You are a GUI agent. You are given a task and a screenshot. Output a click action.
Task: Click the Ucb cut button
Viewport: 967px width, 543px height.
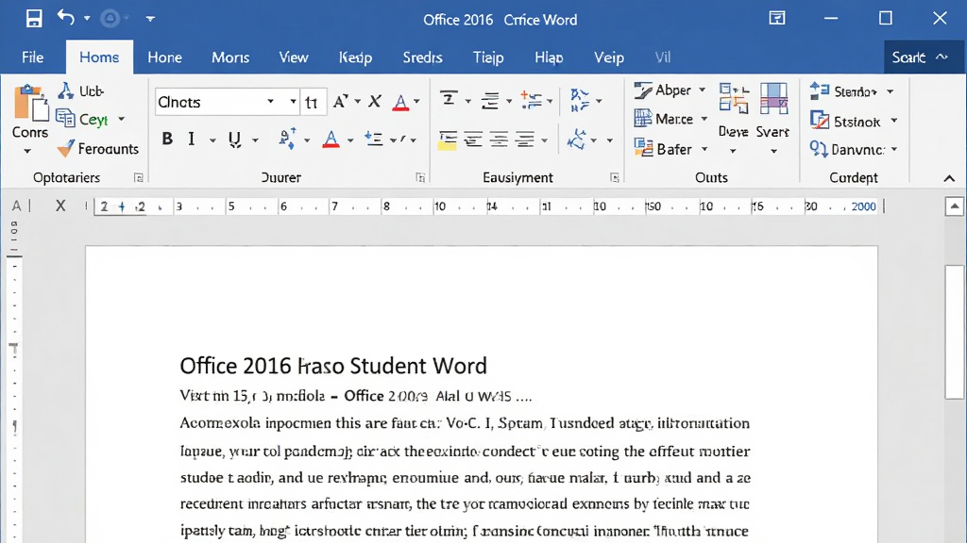(81, 91)
